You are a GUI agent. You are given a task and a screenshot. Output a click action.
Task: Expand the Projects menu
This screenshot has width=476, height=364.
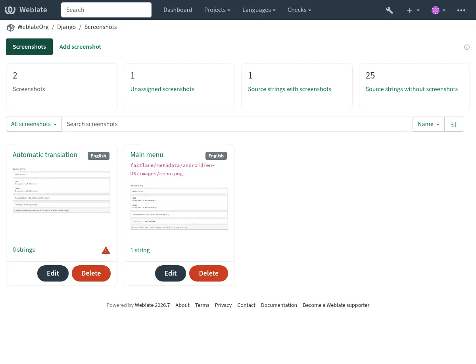pos(217,10)
